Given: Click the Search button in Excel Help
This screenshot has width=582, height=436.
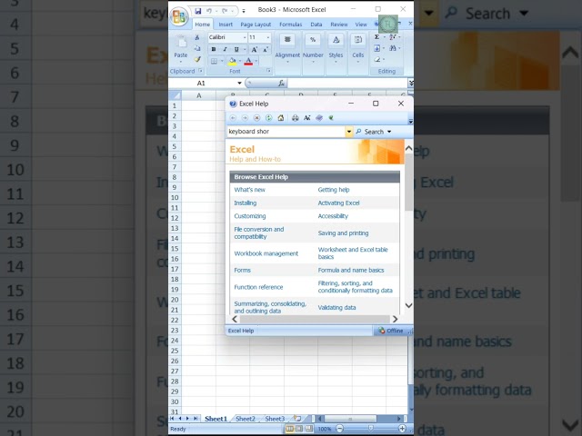Looking at the screenshot, I should point(370,132).
